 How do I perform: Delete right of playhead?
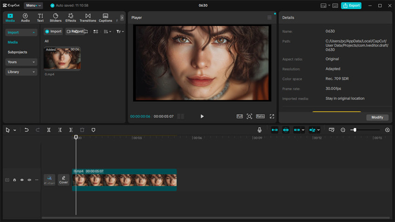tap(71, 130)
